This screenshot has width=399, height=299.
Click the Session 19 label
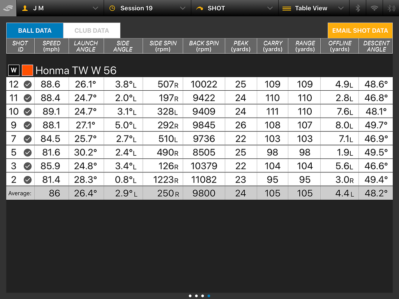pos(136,9)
